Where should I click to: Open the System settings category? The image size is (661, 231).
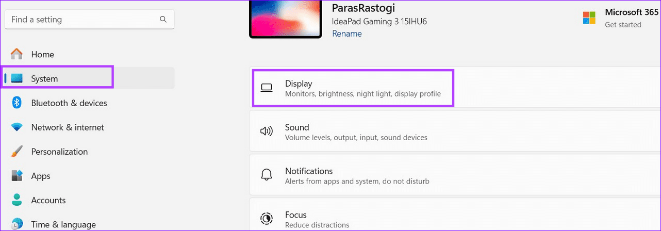44,79
